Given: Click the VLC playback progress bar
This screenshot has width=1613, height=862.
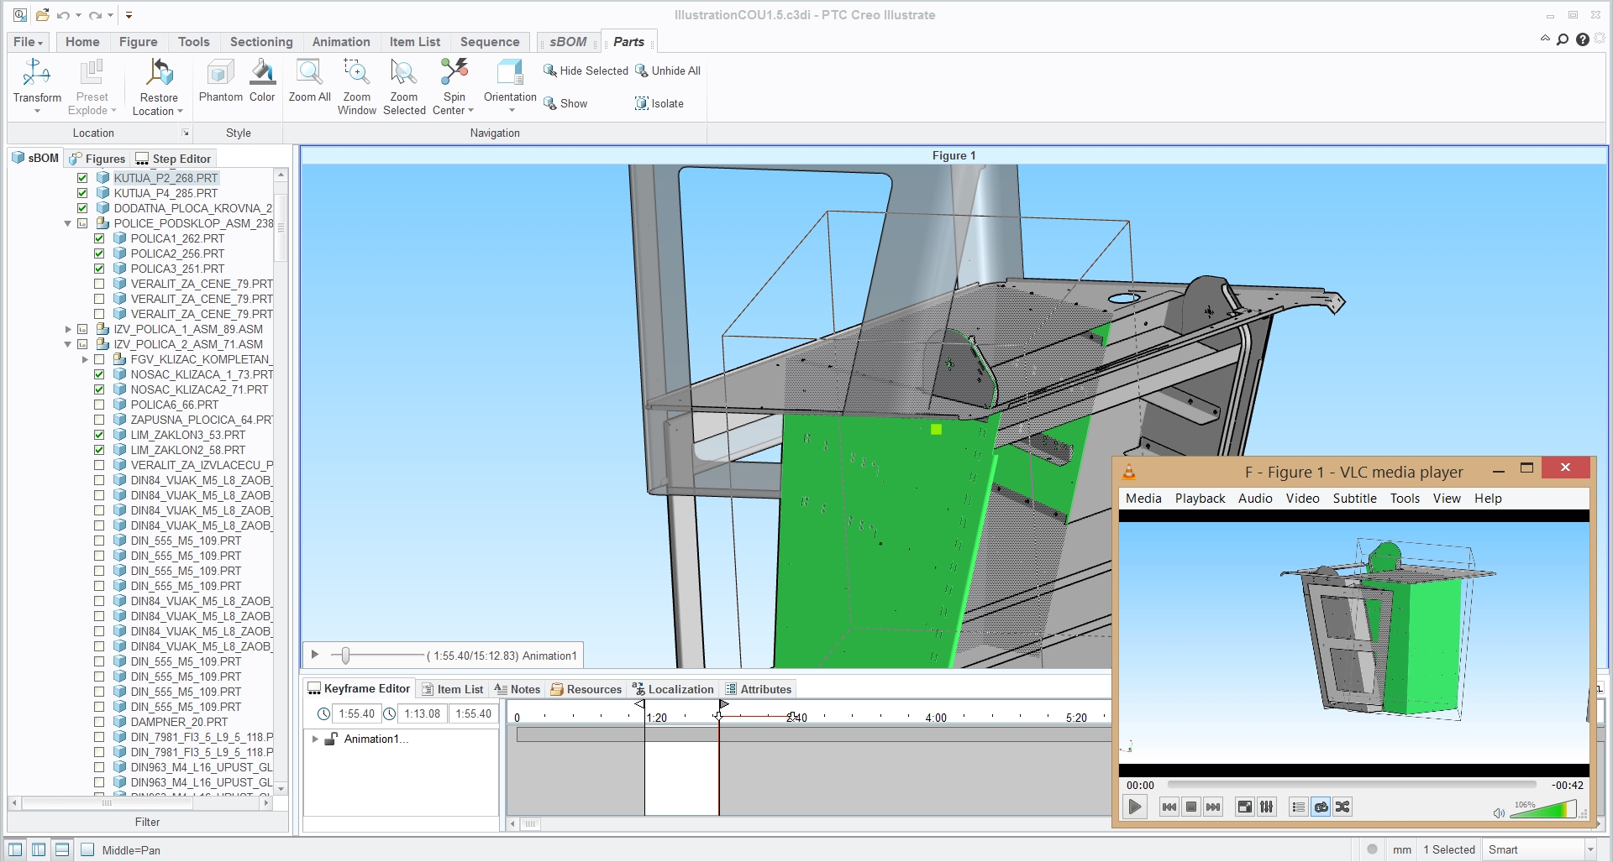Looking at the screenshot, I should click(1352, 785).
